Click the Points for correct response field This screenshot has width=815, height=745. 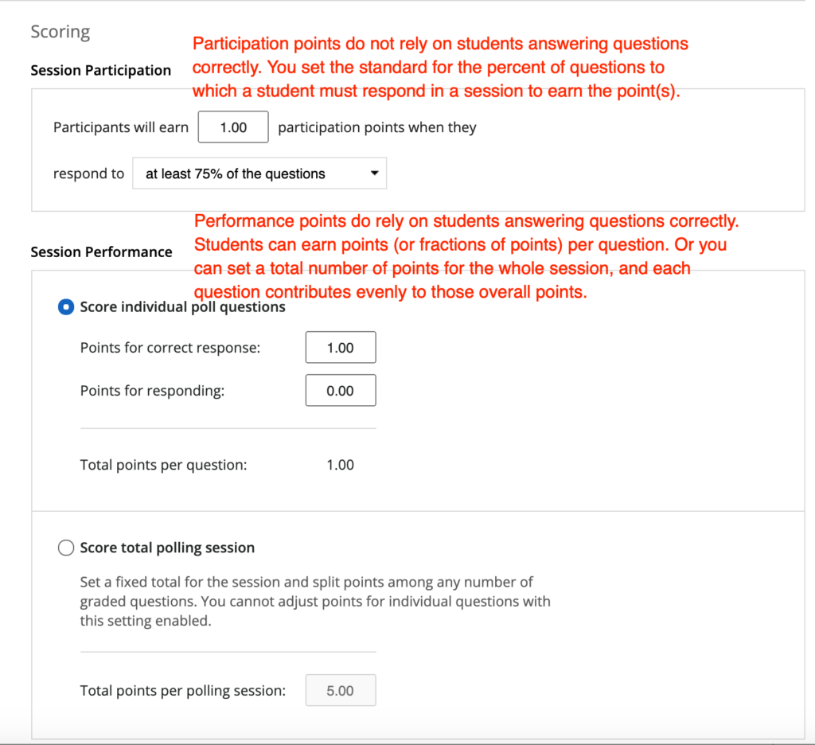point(341,347)
